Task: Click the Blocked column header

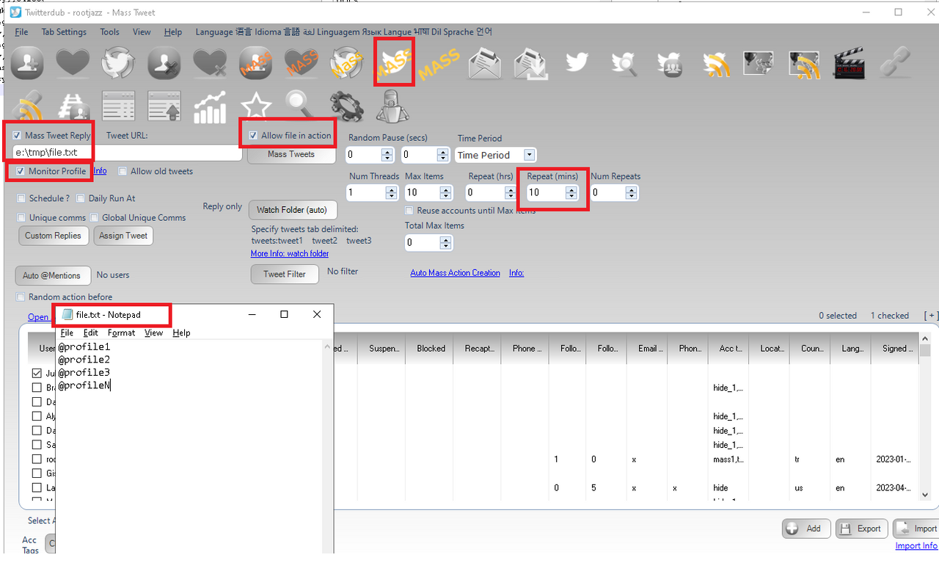Action: [x=430, y=349]
